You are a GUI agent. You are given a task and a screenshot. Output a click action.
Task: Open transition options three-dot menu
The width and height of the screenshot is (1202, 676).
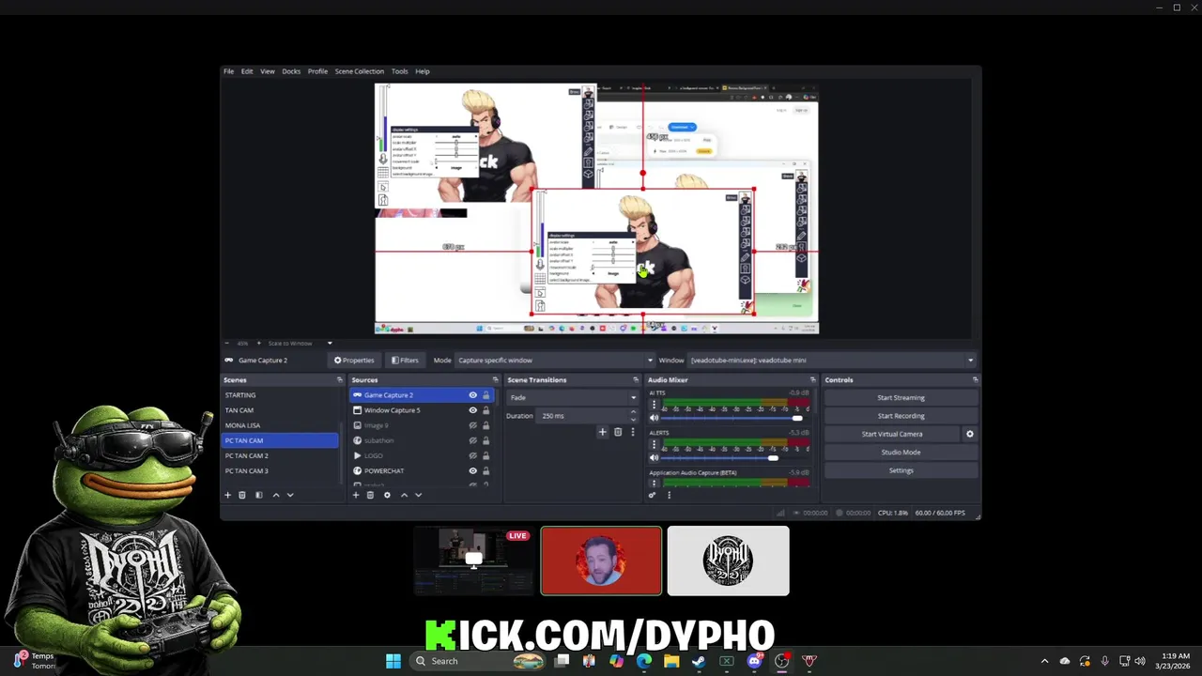pos(632,432)
